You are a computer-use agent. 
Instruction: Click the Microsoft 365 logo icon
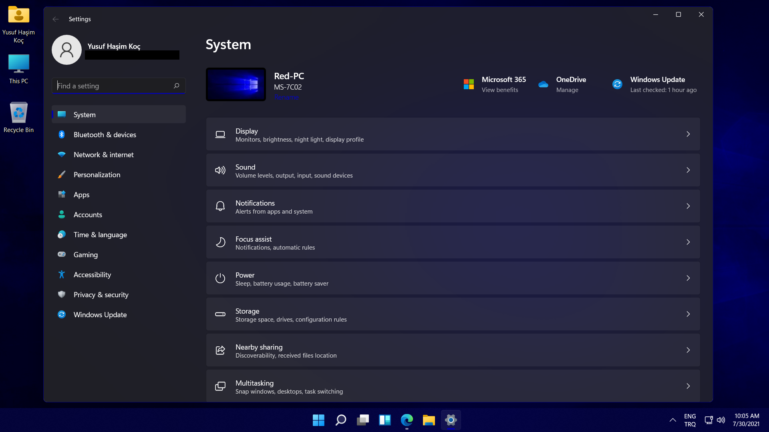coord(469,84)
